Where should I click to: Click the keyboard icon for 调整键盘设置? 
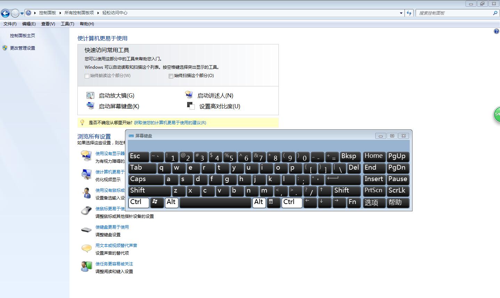point(86,230)
